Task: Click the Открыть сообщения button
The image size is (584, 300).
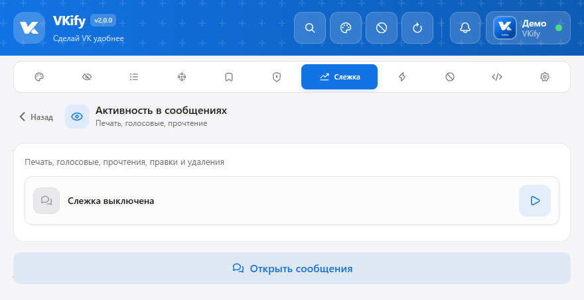Action: pyautogui.click(x=292, y=268)
